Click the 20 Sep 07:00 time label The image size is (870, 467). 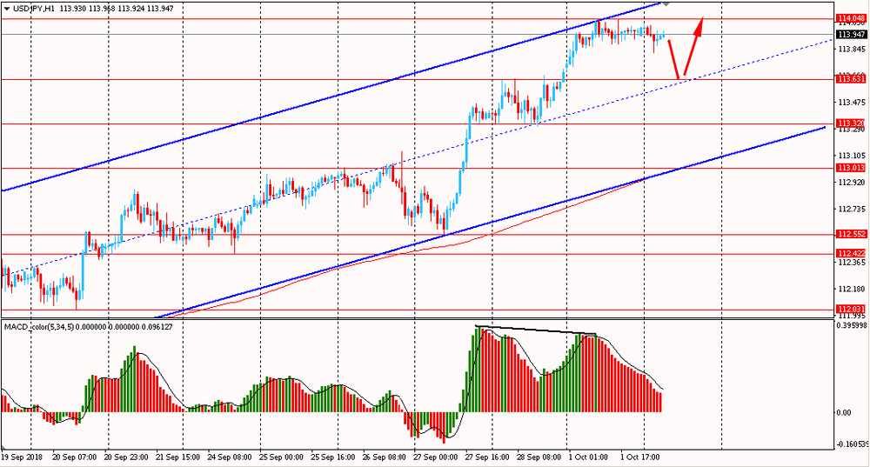[74, 457]
